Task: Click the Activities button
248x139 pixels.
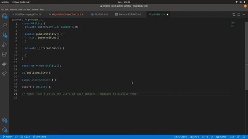Action: 5,2
